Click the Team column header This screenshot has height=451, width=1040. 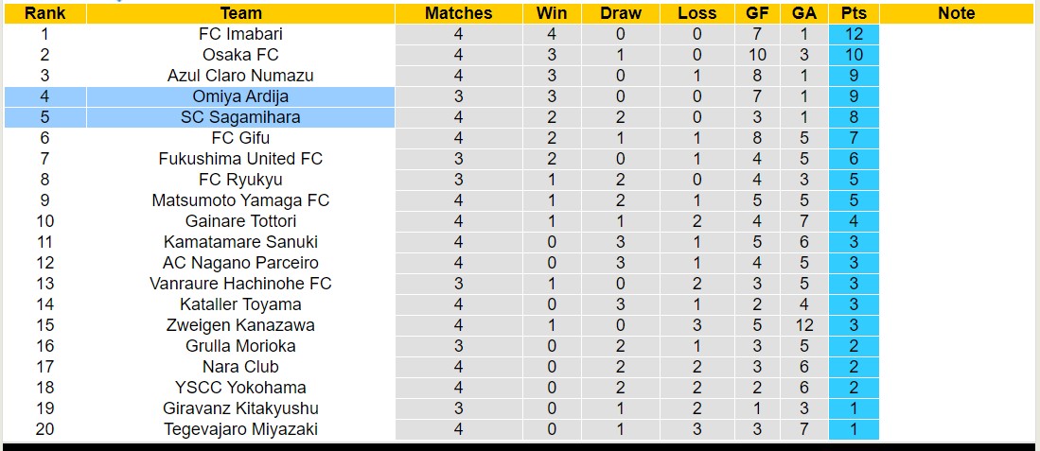[240, 13]
